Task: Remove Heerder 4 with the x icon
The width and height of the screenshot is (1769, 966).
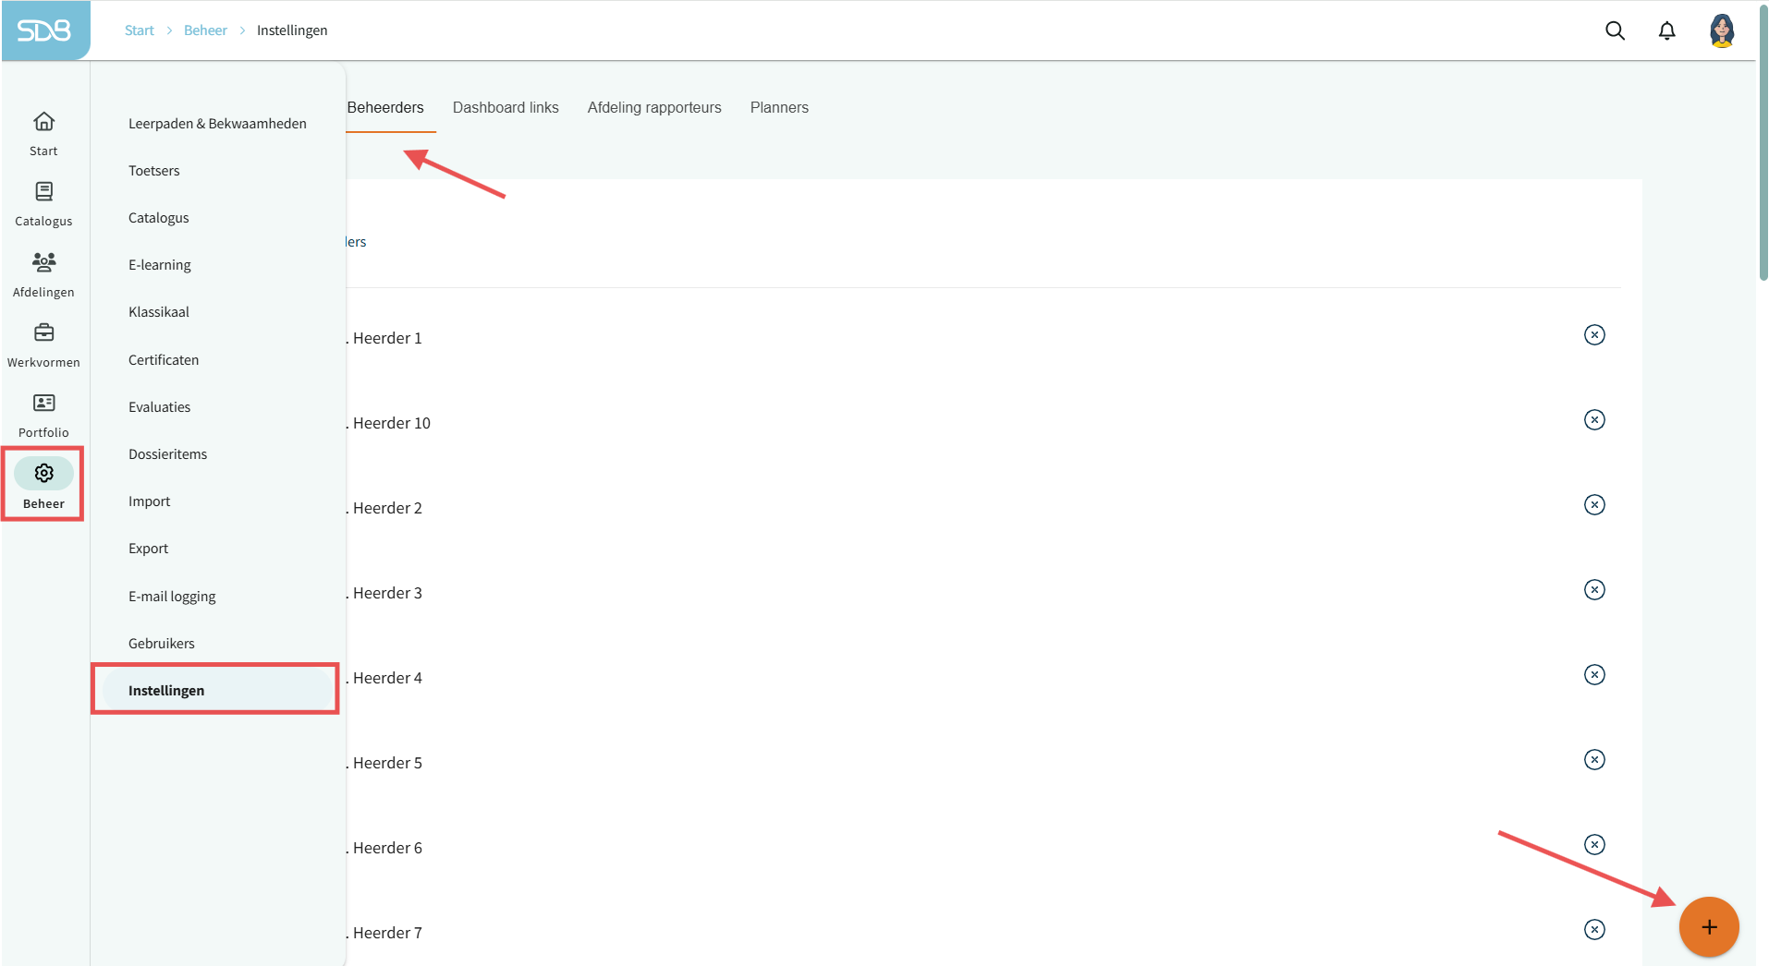Action: click(1594, 675)
